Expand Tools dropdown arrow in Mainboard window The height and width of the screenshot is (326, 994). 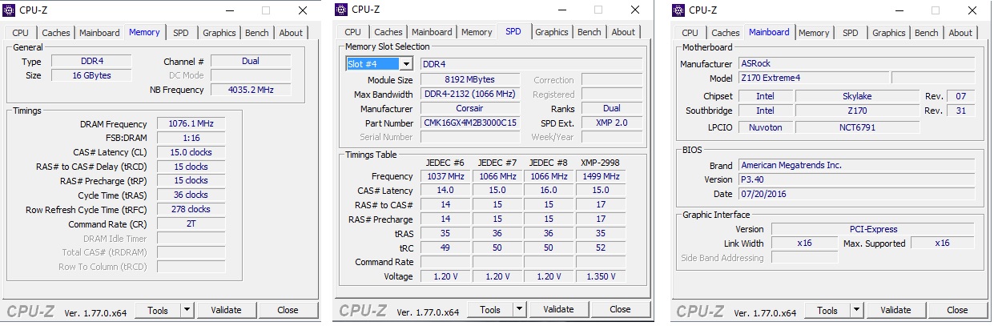[856, 310]
